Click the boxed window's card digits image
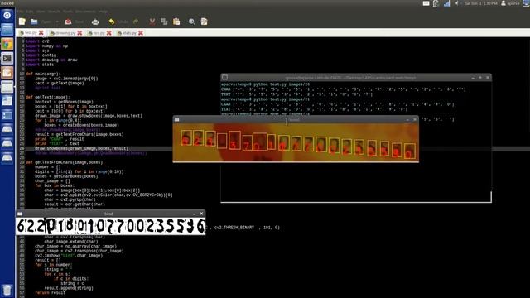Viewport: 530px width, 298px height. pos(296,142)
